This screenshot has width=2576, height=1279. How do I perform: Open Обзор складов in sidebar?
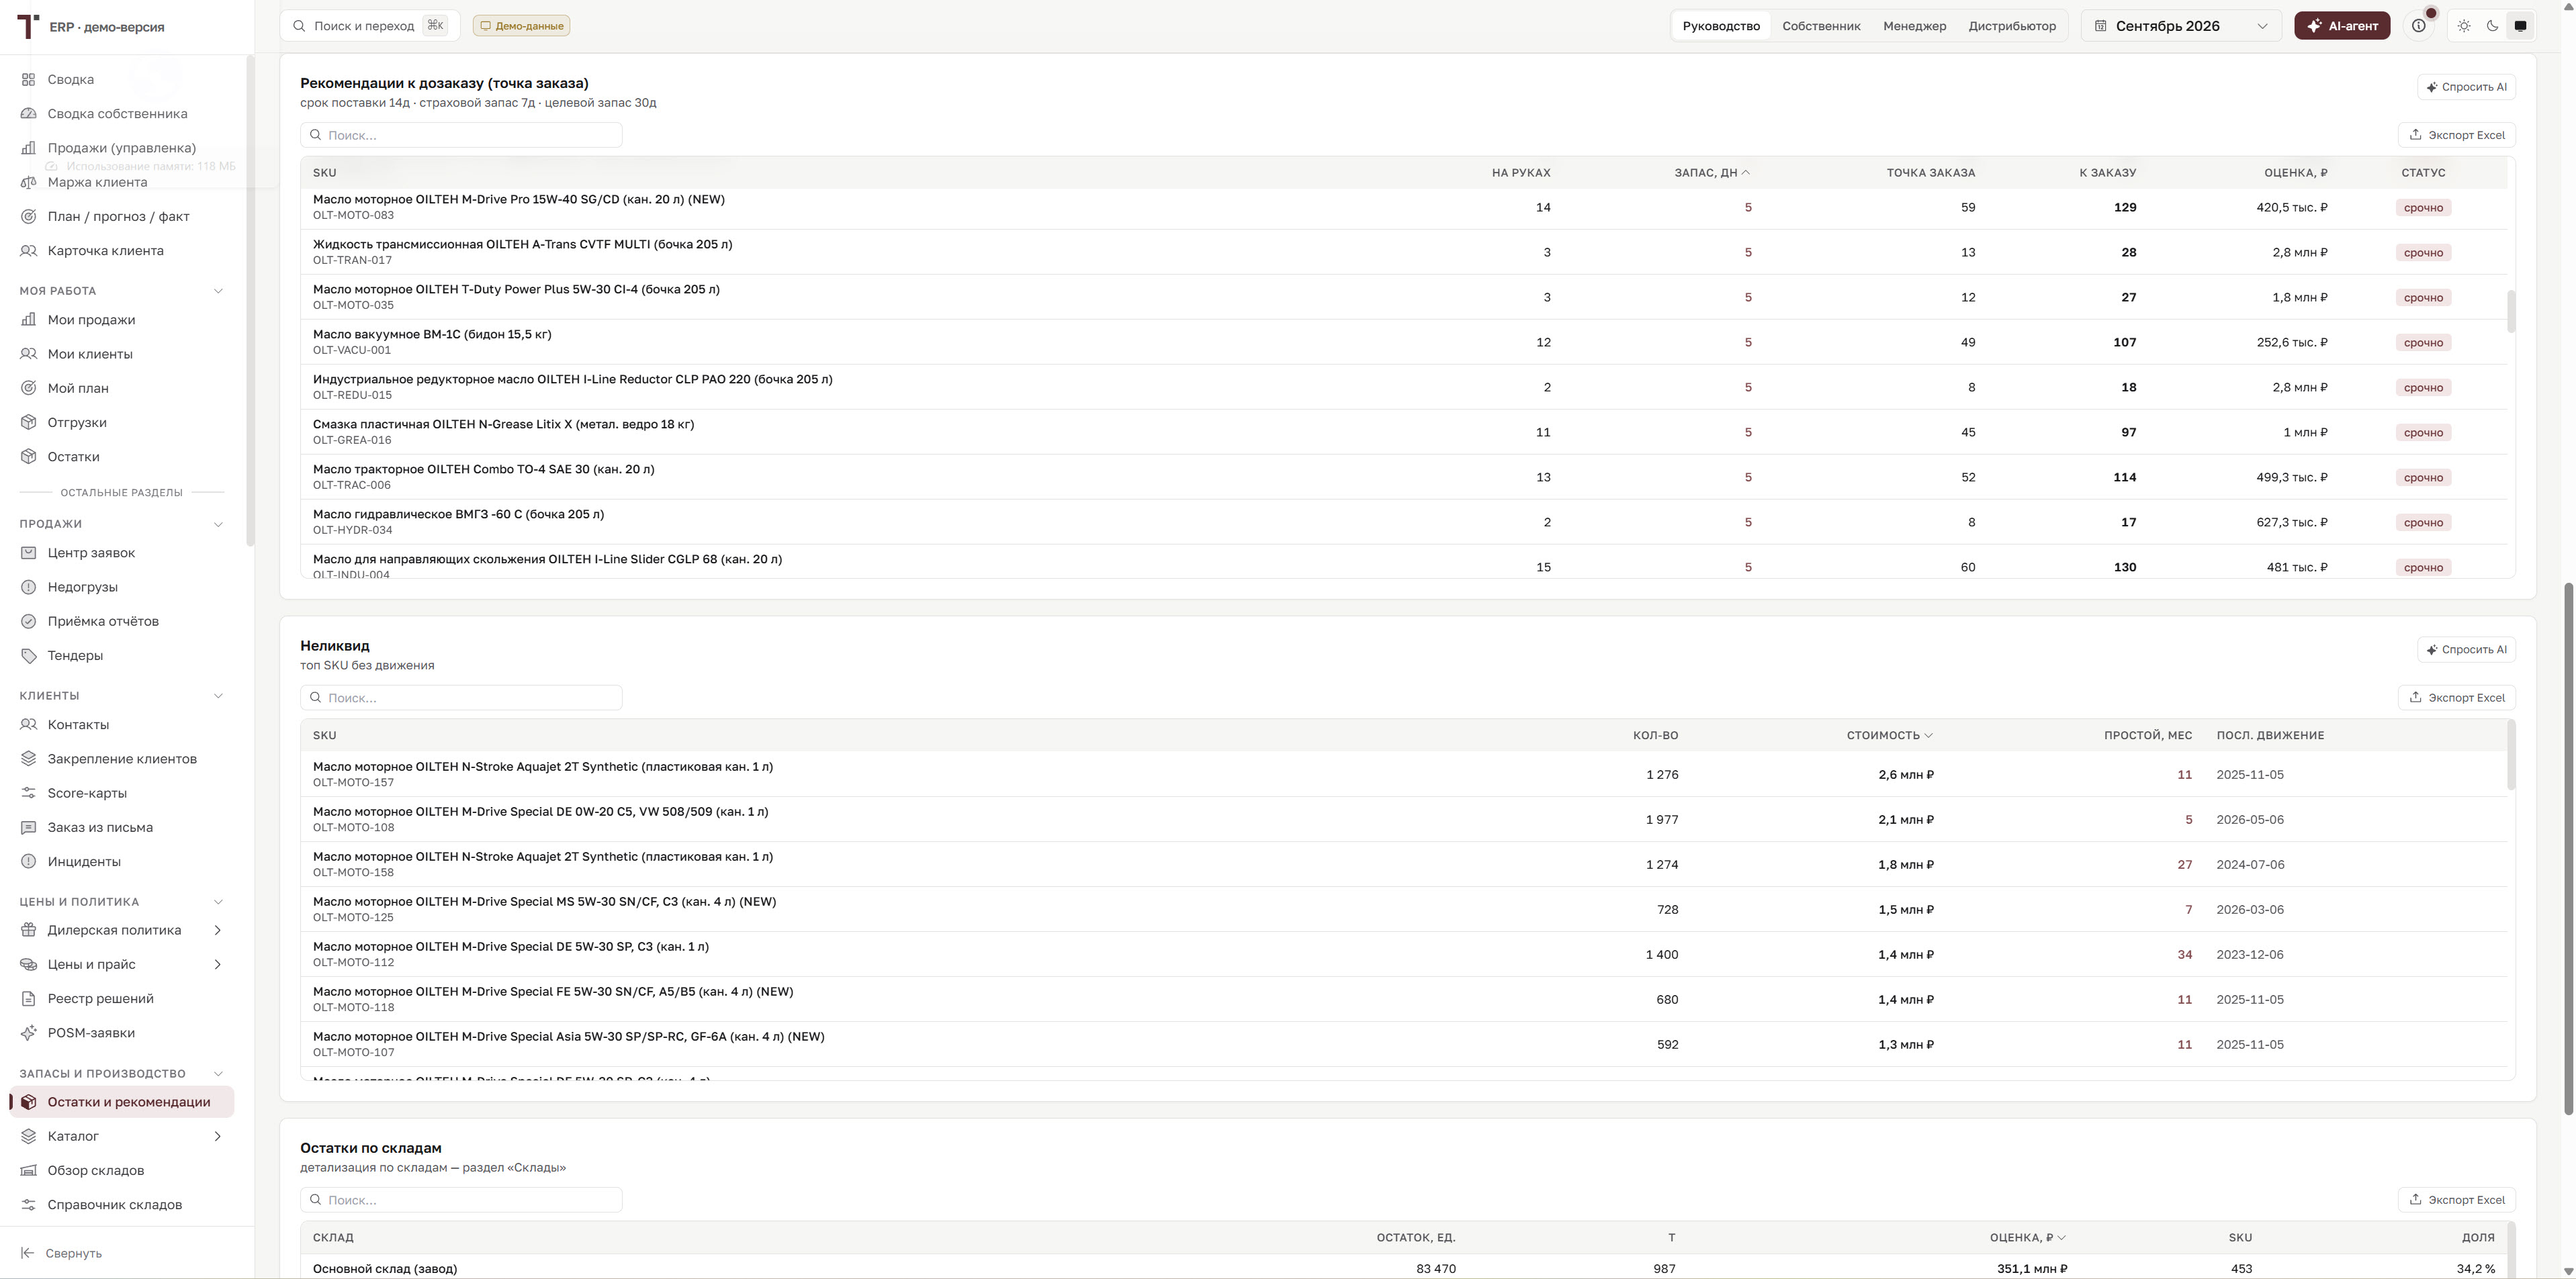click(96, 1170)
